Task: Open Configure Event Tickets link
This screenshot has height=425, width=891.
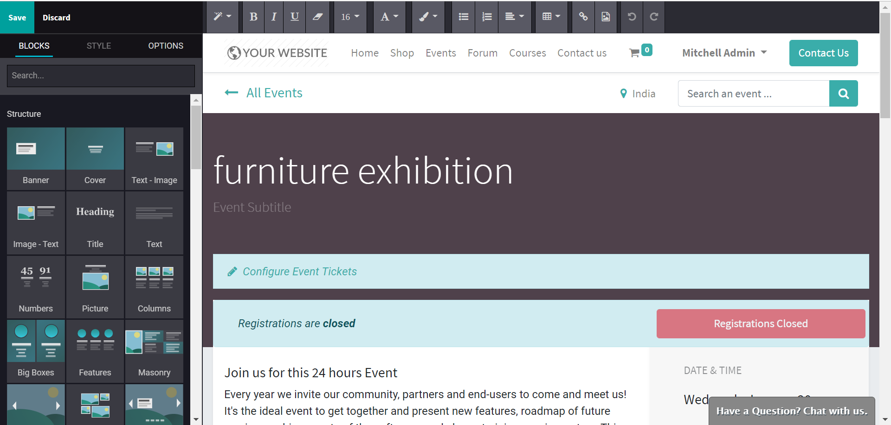Action: 300,272
